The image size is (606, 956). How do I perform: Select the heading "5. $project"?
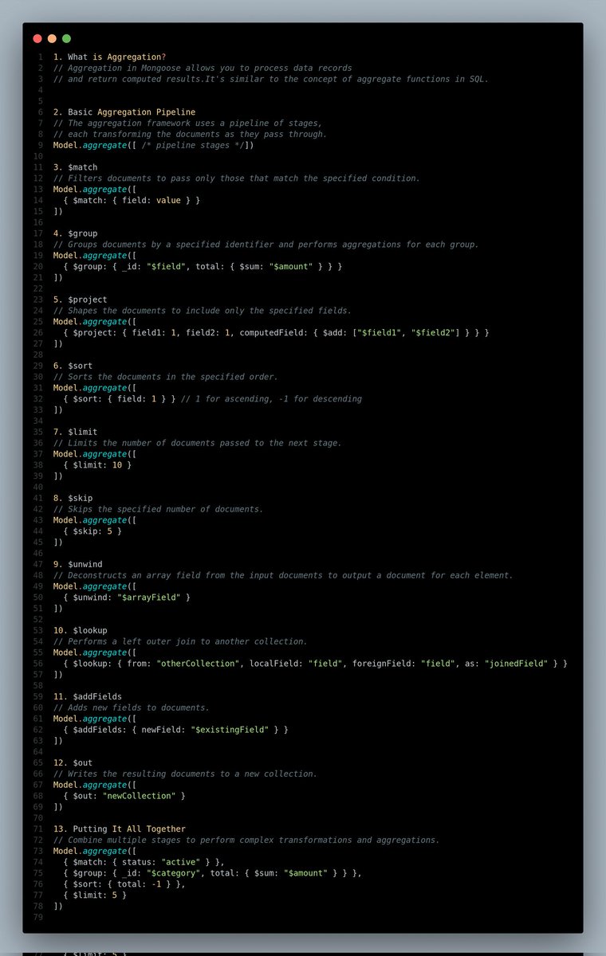click(x=81, y=300)
